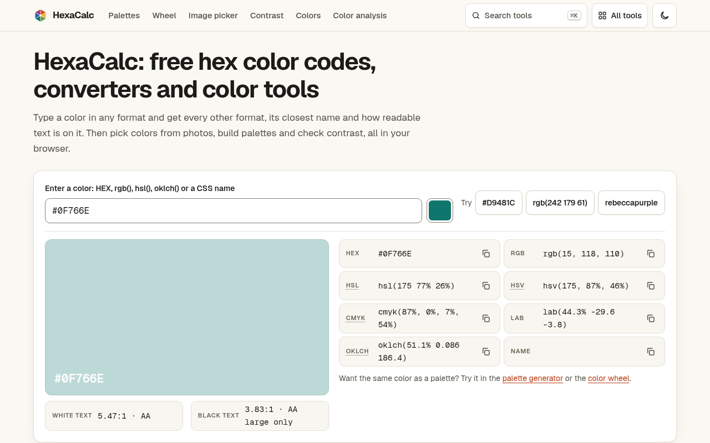Select the hsl(175 77% 26%) value text
The height and width of the screenshot is (443, 710).
[417, 286]
